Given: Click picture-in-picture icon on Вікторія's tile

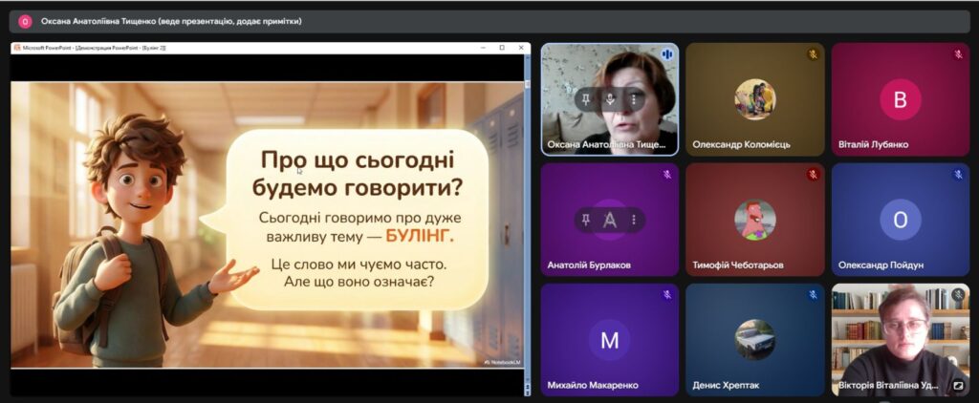Looking at the screenshot, I should 958,386.
